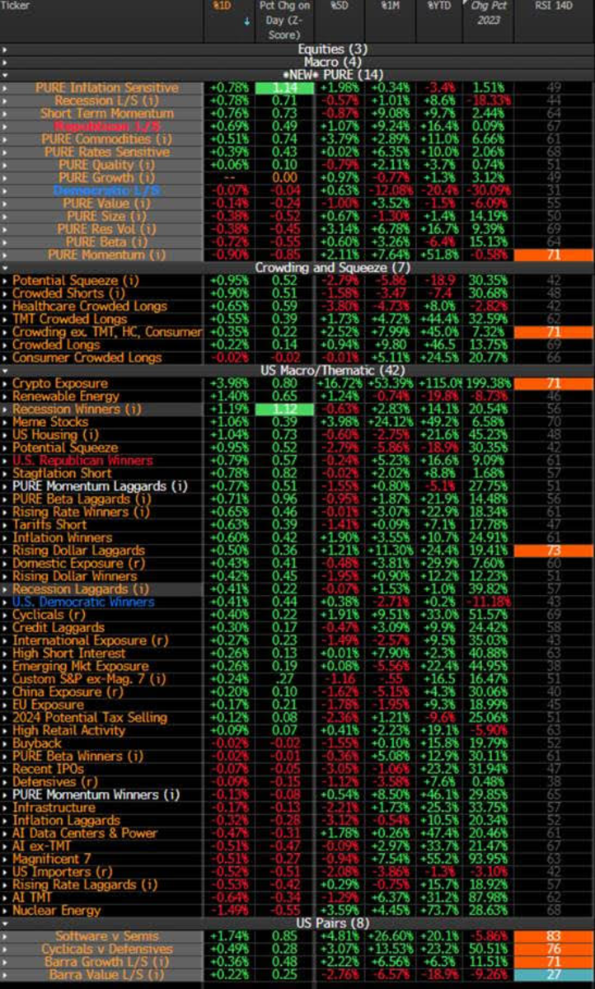Image resolution: width=595 pixels, height=989 pixels.
Task: Sort by the %YTD column header
Action: pos(438,7)
